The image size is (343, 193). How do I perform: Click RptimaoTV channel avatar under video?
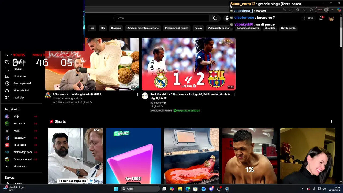point(145,96)
